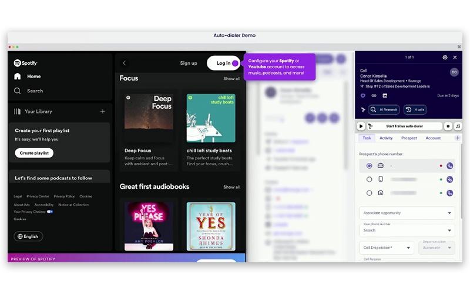The image size is (470, 294).
Task: Open AI Research
Action: point(384,109)
